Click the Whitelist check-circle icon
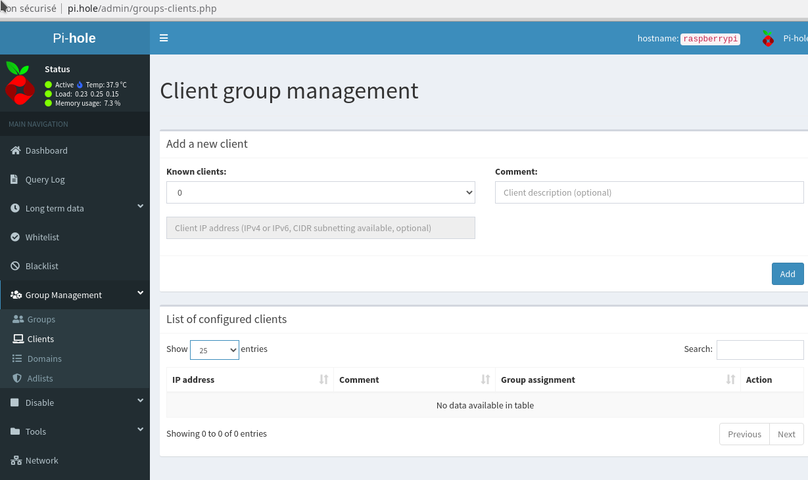The width and height of the screenshot is (808, 480). tap(16, 237)
